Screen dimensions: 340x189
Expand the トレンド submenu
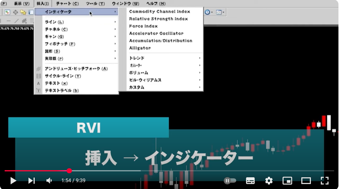point(165,58)
